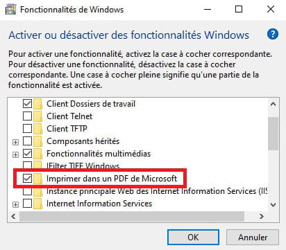The height and width of the screenshot is (250, 286).
Task: Select the Internet Information Services folder icon
Action: (38, 204)
